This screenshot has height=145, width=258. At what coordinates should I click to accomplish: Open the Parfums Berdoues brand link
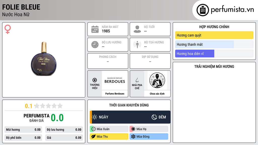tap(115, 94)
